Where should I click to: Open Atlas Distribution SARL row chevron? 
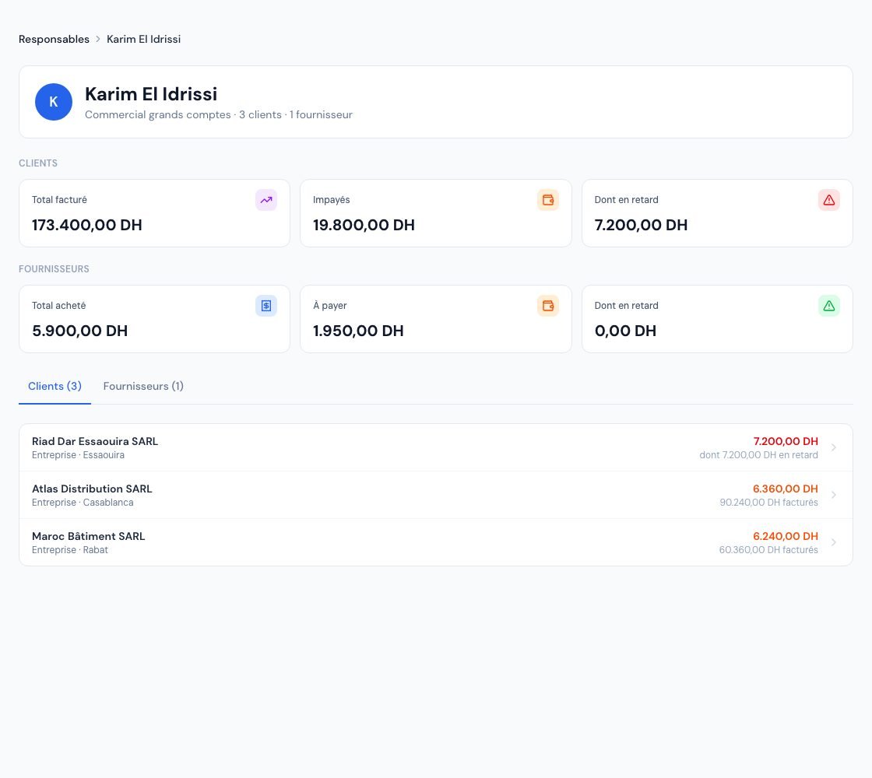tap(833, 495)
